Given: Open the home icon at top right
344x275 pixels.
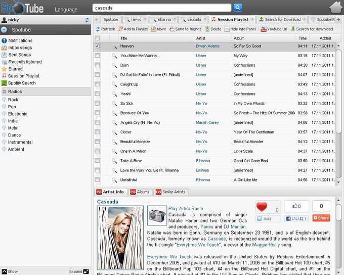Looking at the screenshot, I should 336,7.
